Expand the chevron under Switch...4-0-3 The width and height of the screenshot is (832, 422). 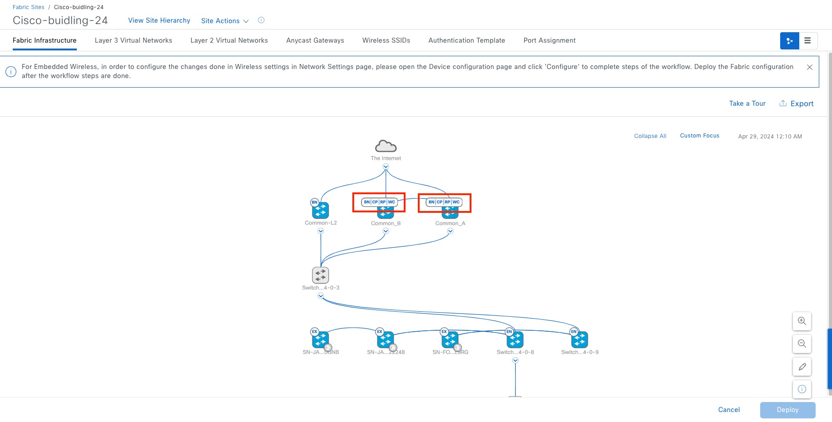[x=321, y=295]
